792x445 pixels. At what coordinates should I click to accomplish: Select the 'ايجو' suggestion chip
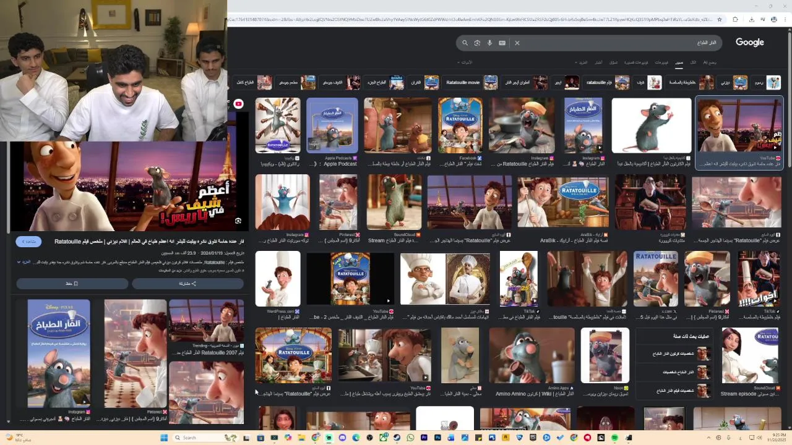[564, 82]
